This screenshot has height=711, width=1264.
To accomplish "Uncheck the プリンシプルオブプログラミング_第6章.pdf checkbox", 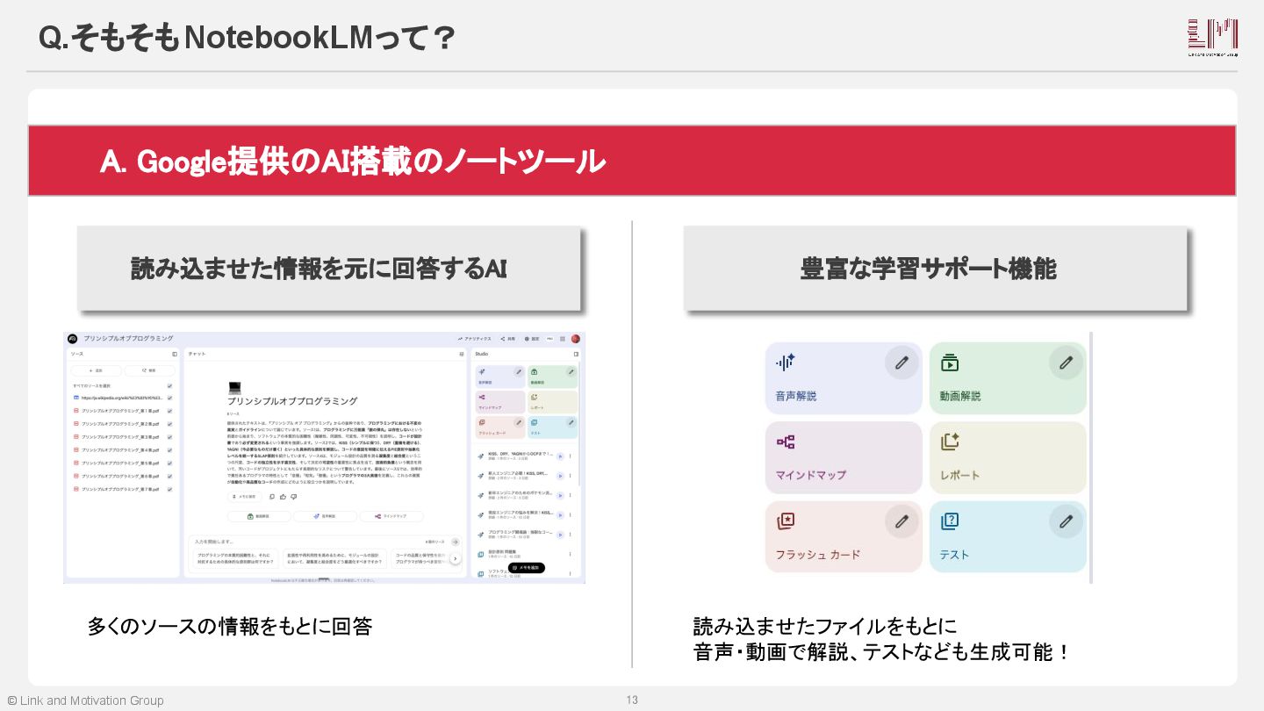I will (x=169, y=476).
